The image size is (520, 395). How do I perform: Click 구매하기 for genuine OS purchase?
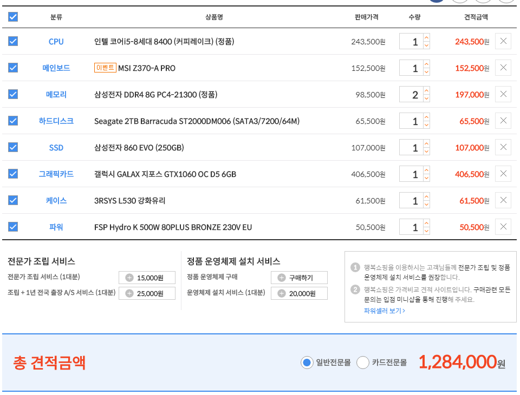[x=299, y=278]
